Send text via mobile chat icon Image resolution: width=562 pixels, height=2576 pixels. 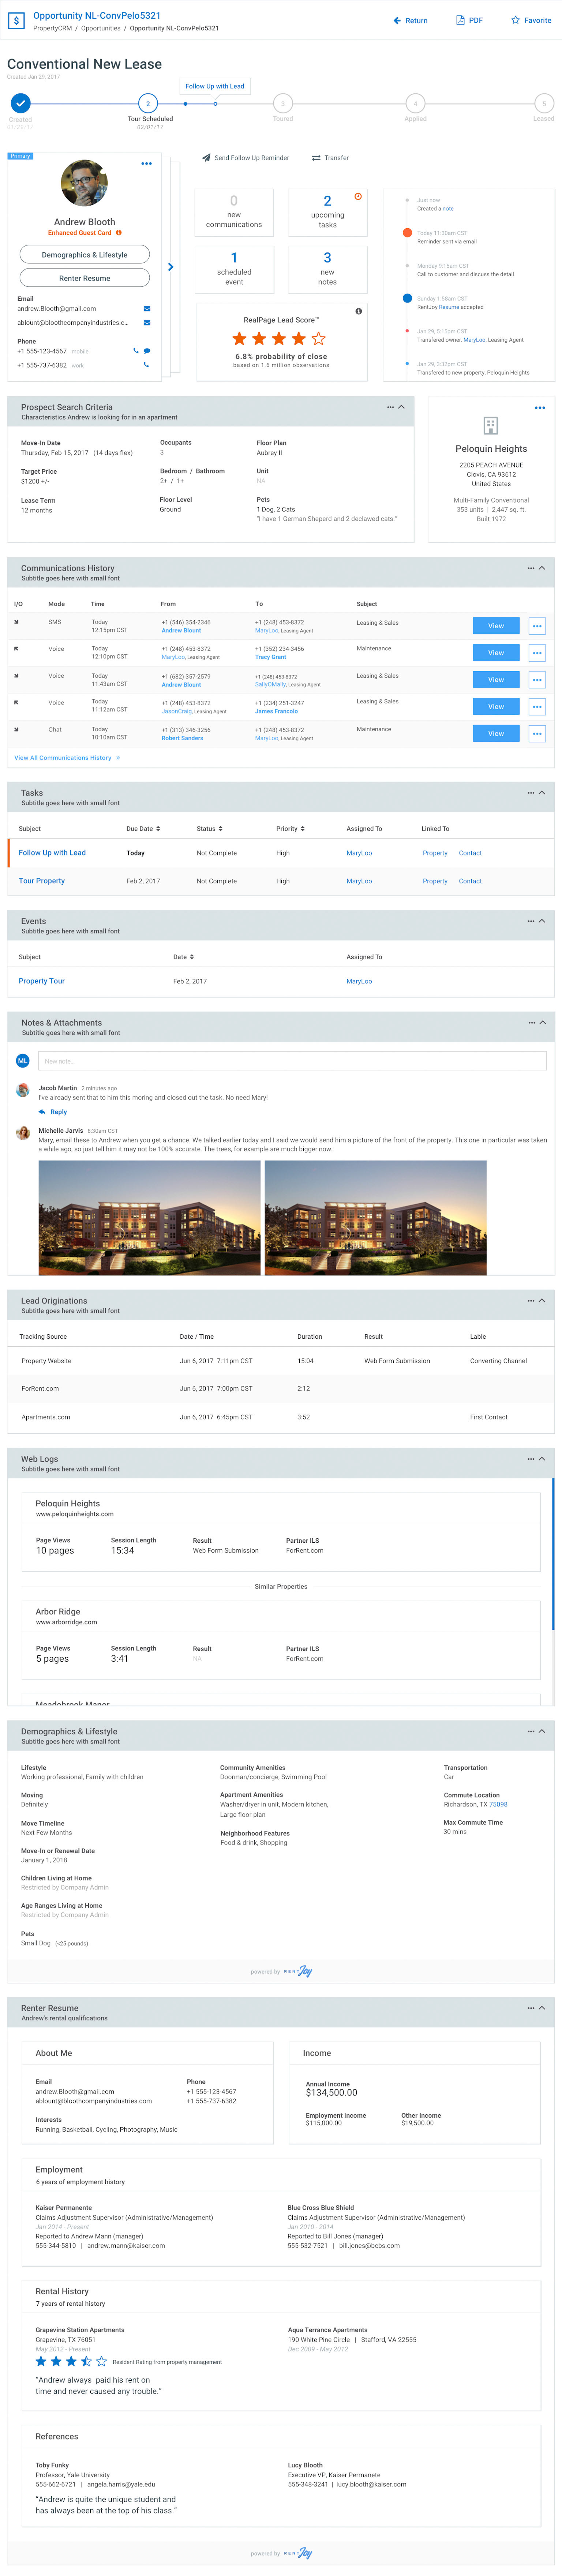tap(147, 351)
